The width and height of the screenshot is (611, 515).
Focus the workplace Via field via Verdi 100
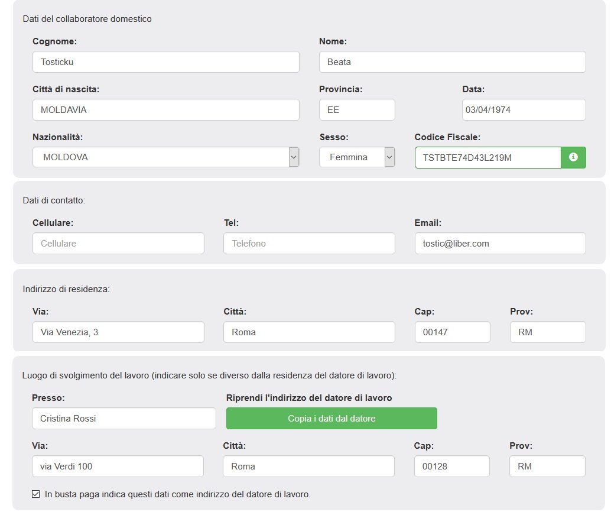point(118,467)
